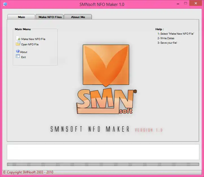204x177 pixels.
Task: Select Make New NFO File link
Action: tap(33, 39)
